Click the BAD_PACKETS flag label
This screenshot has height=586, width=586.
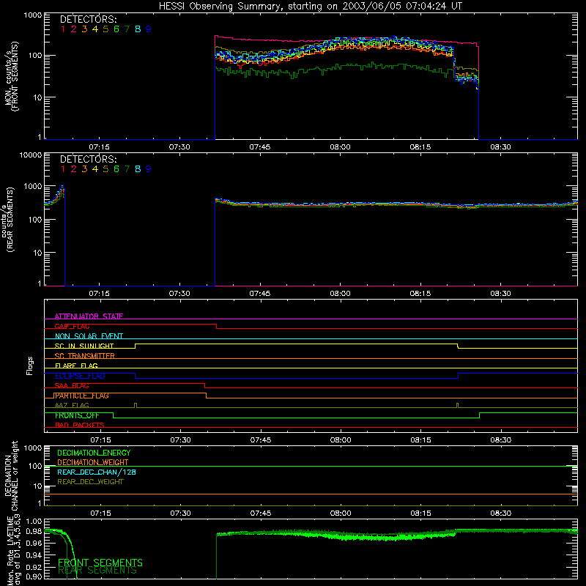(80, 426)
